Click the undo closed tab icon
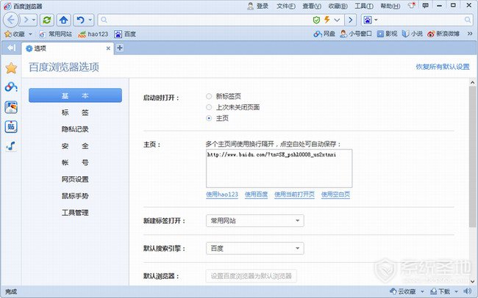Image resolution: width=478 pixels, height=298 pixels. pyautogui.click(x=80, y=20)
